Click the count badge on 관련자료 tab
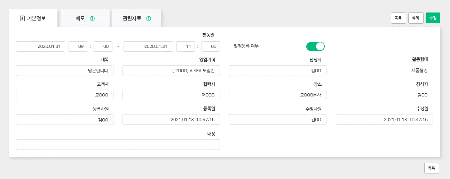The height and width of the screenshot is (179, 450). [x=149, y=18]
